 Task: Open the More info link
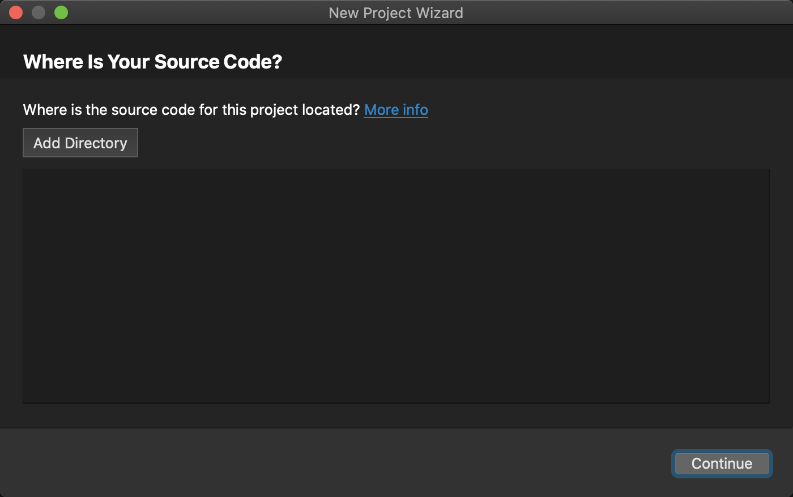coord(396,110)
